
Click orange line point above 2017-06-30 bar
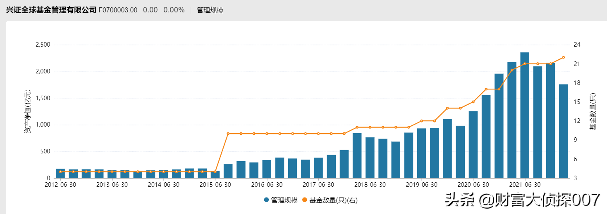pyautogui.click(x=318, y=134)
